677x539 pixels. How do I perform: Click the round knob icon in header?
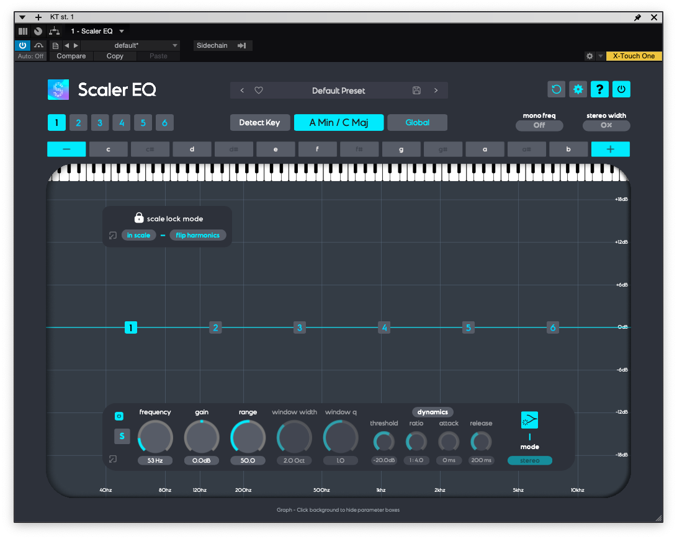point(38,31)
